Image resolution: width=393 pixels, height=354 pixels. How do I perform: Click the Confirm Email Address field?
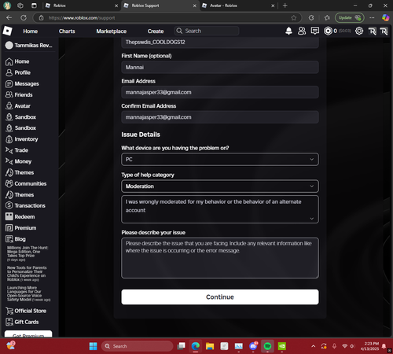[220, 117]
